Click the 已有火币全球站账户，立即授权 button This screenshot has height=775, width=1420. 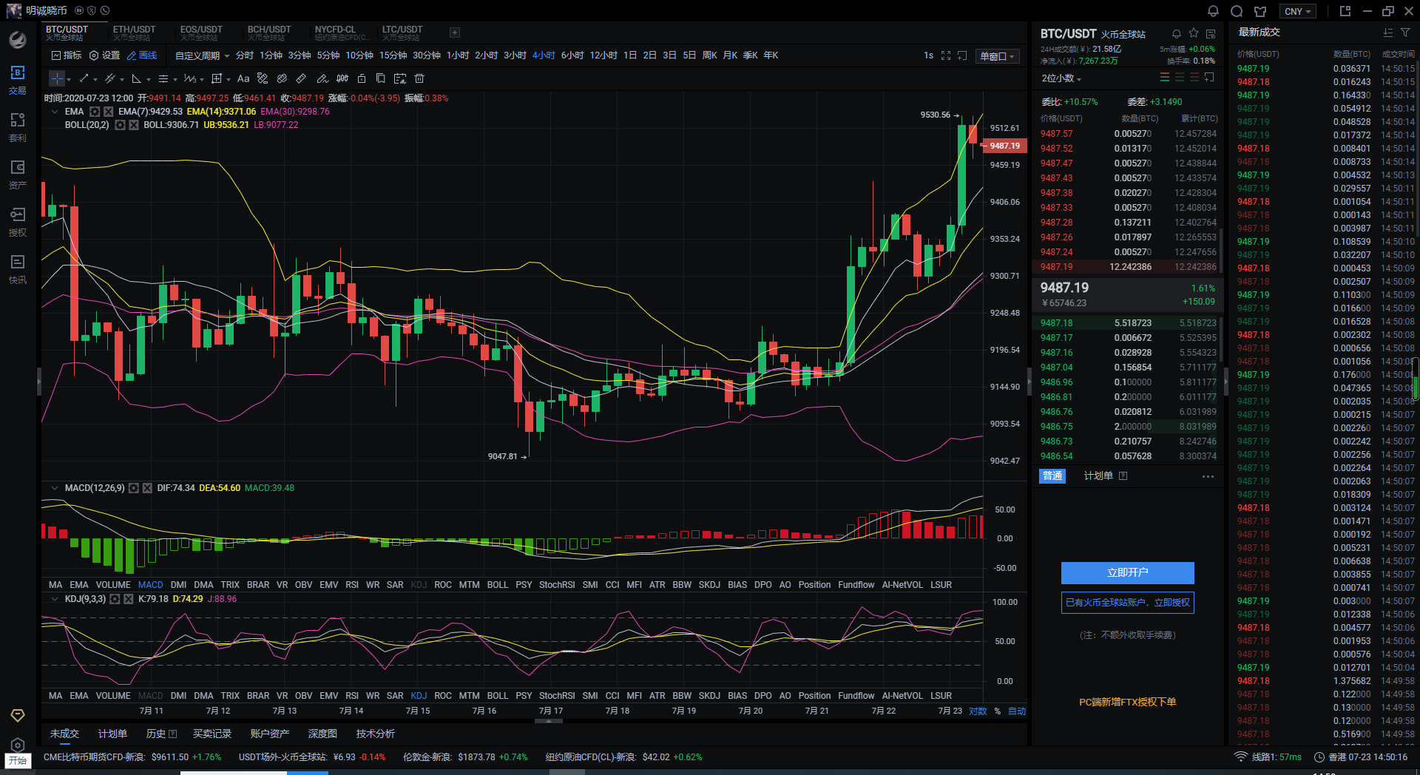coord(1127,603)
